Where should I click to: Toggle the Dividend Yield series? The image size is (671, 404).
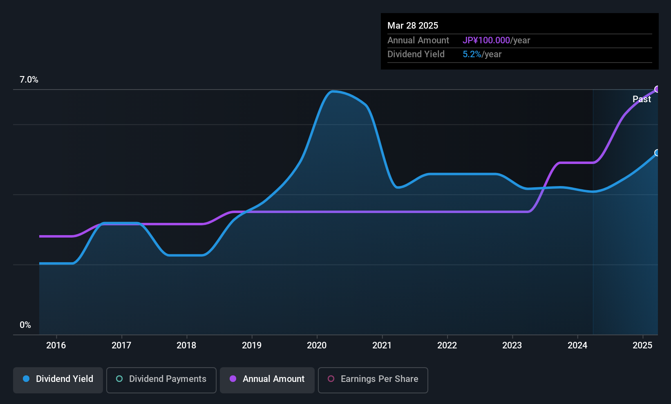[x=58, y=380]
